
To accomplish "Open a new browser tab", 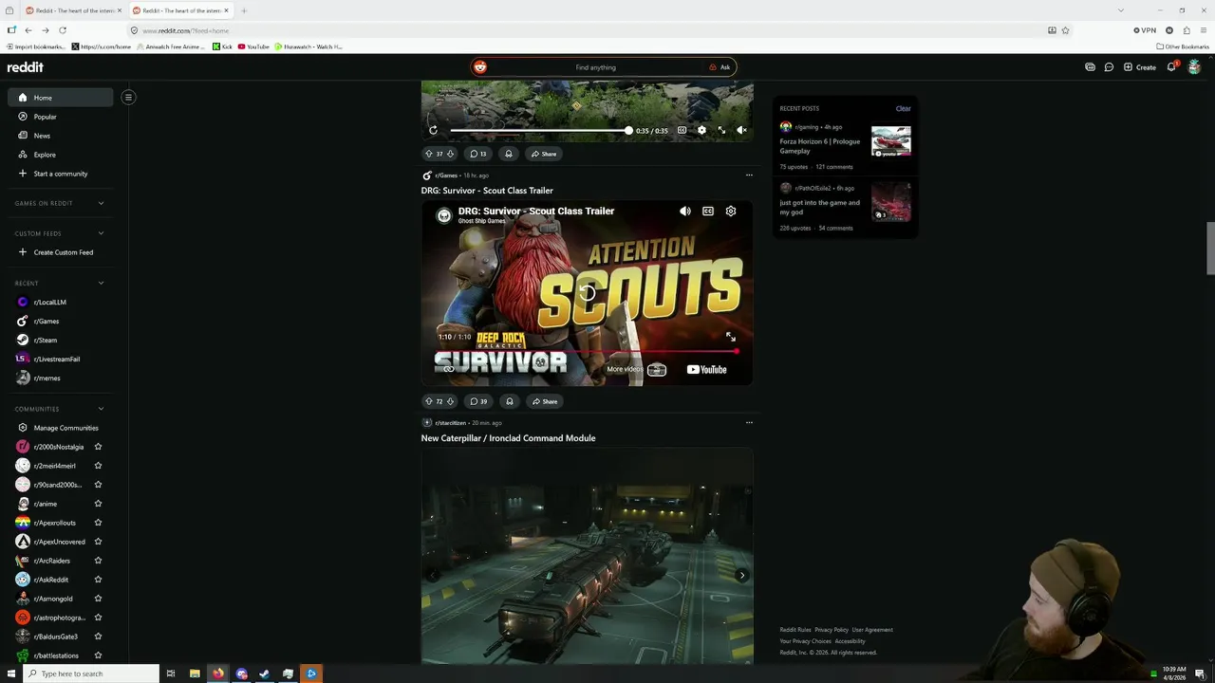I will click(x=244, y=10).
